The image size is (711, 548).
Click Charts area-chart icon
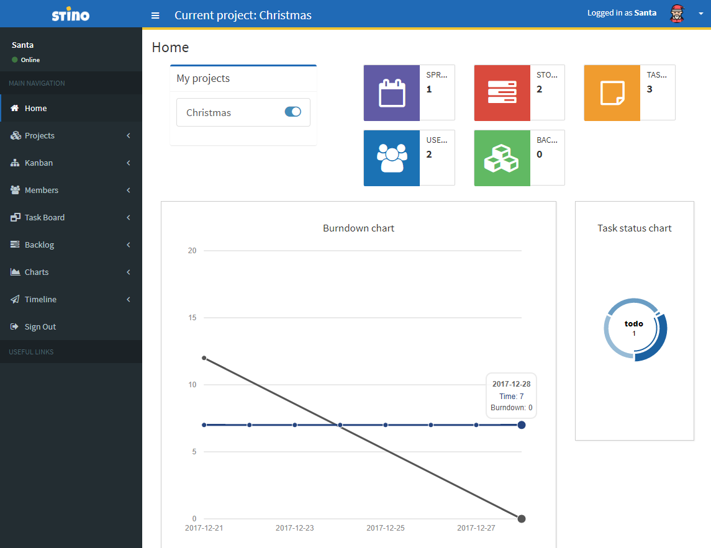[15, 272]
